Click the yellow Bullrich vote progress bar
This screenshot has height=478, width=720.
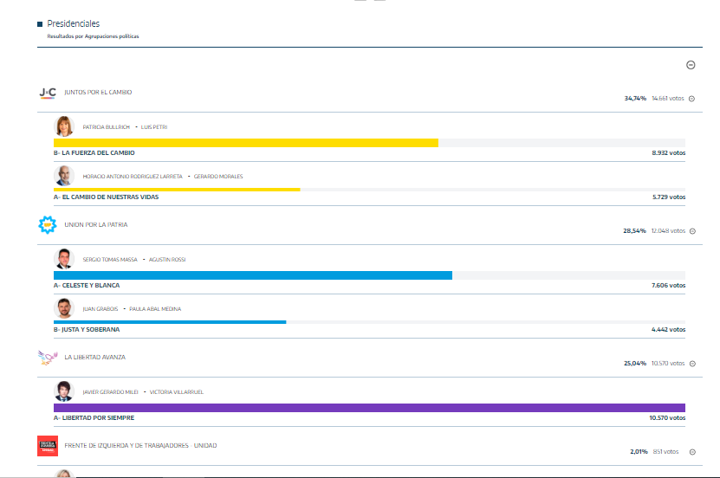tap(246, 143)
